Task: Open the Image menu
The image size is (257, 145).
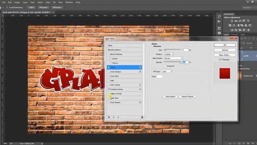Action: pyautogui.click(x=17, y=2)
